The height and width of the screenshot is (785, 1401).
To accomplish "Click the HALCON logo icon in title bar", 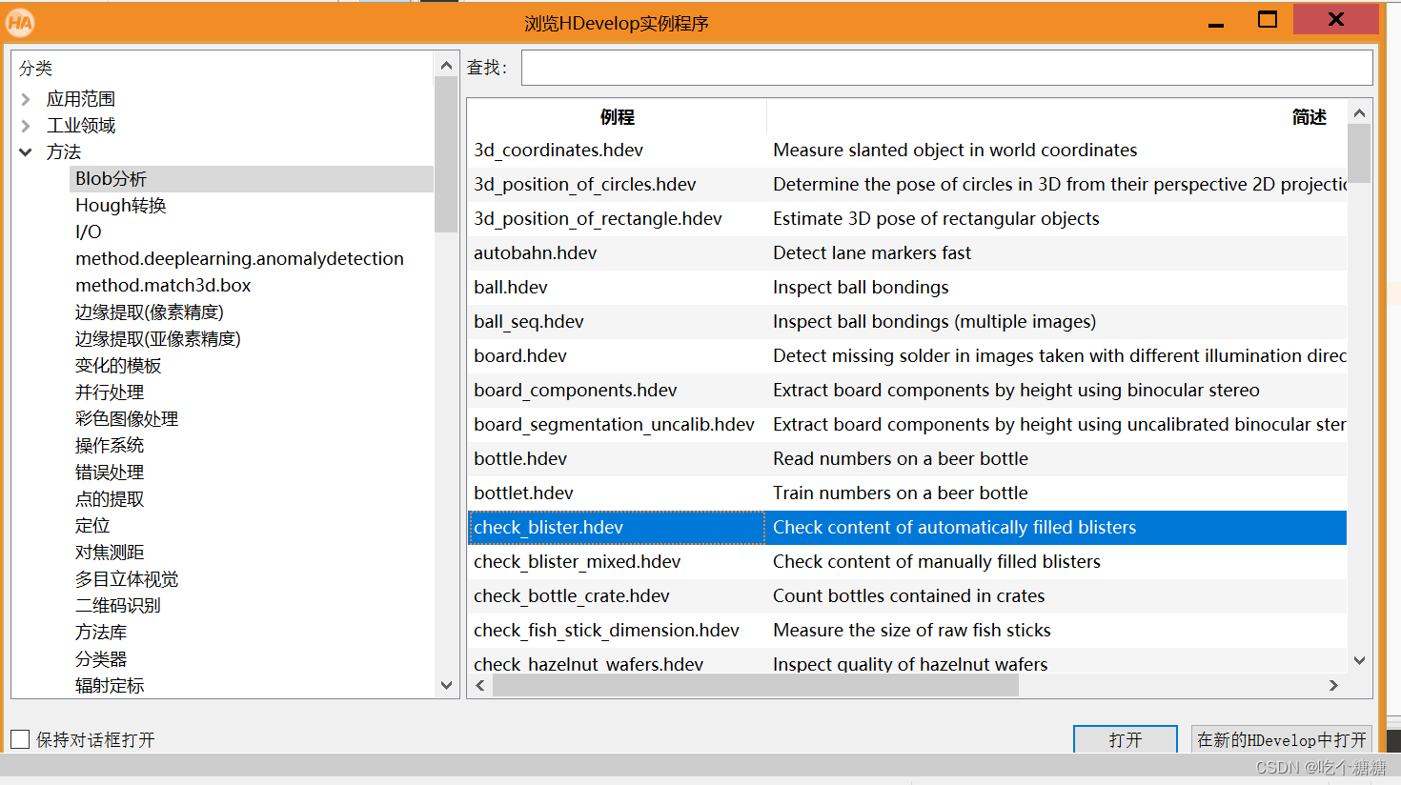I will tap(20, 22).
